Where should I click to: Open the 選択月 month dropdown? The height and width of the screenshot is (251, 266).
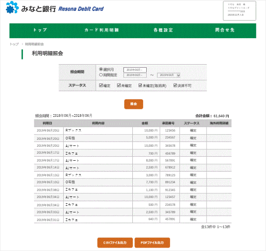click(135, 70)
